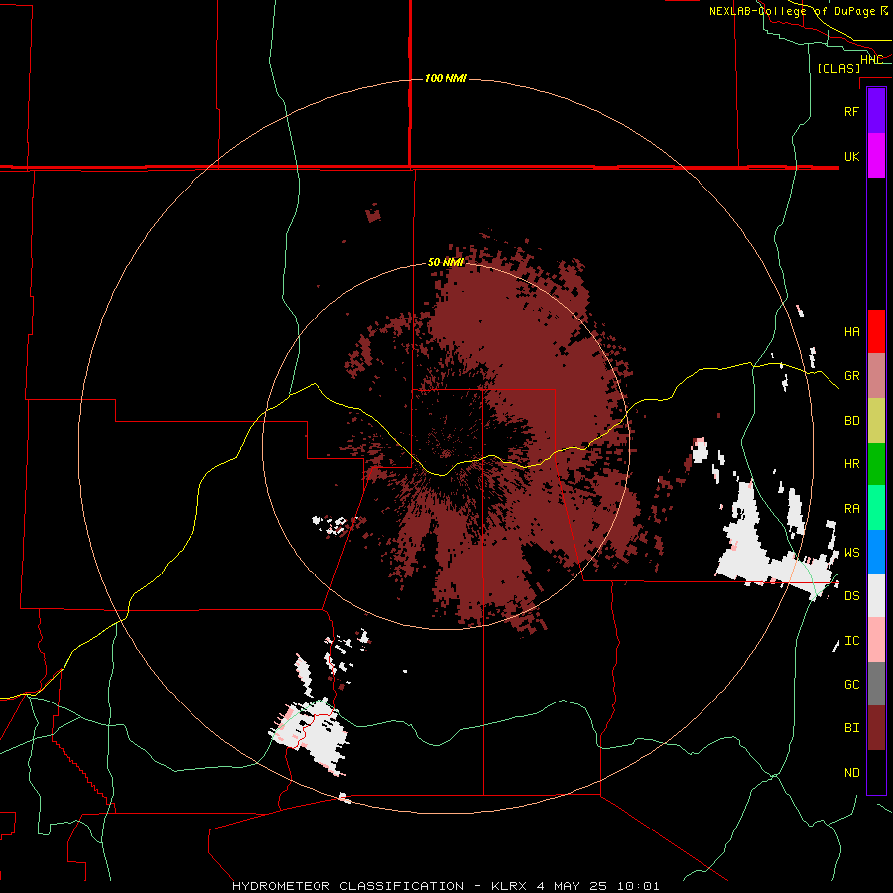Image resolution: width=893 pixels, height=893 pixels.
Task: Click the GC legend label
Action: pos(851,685)
